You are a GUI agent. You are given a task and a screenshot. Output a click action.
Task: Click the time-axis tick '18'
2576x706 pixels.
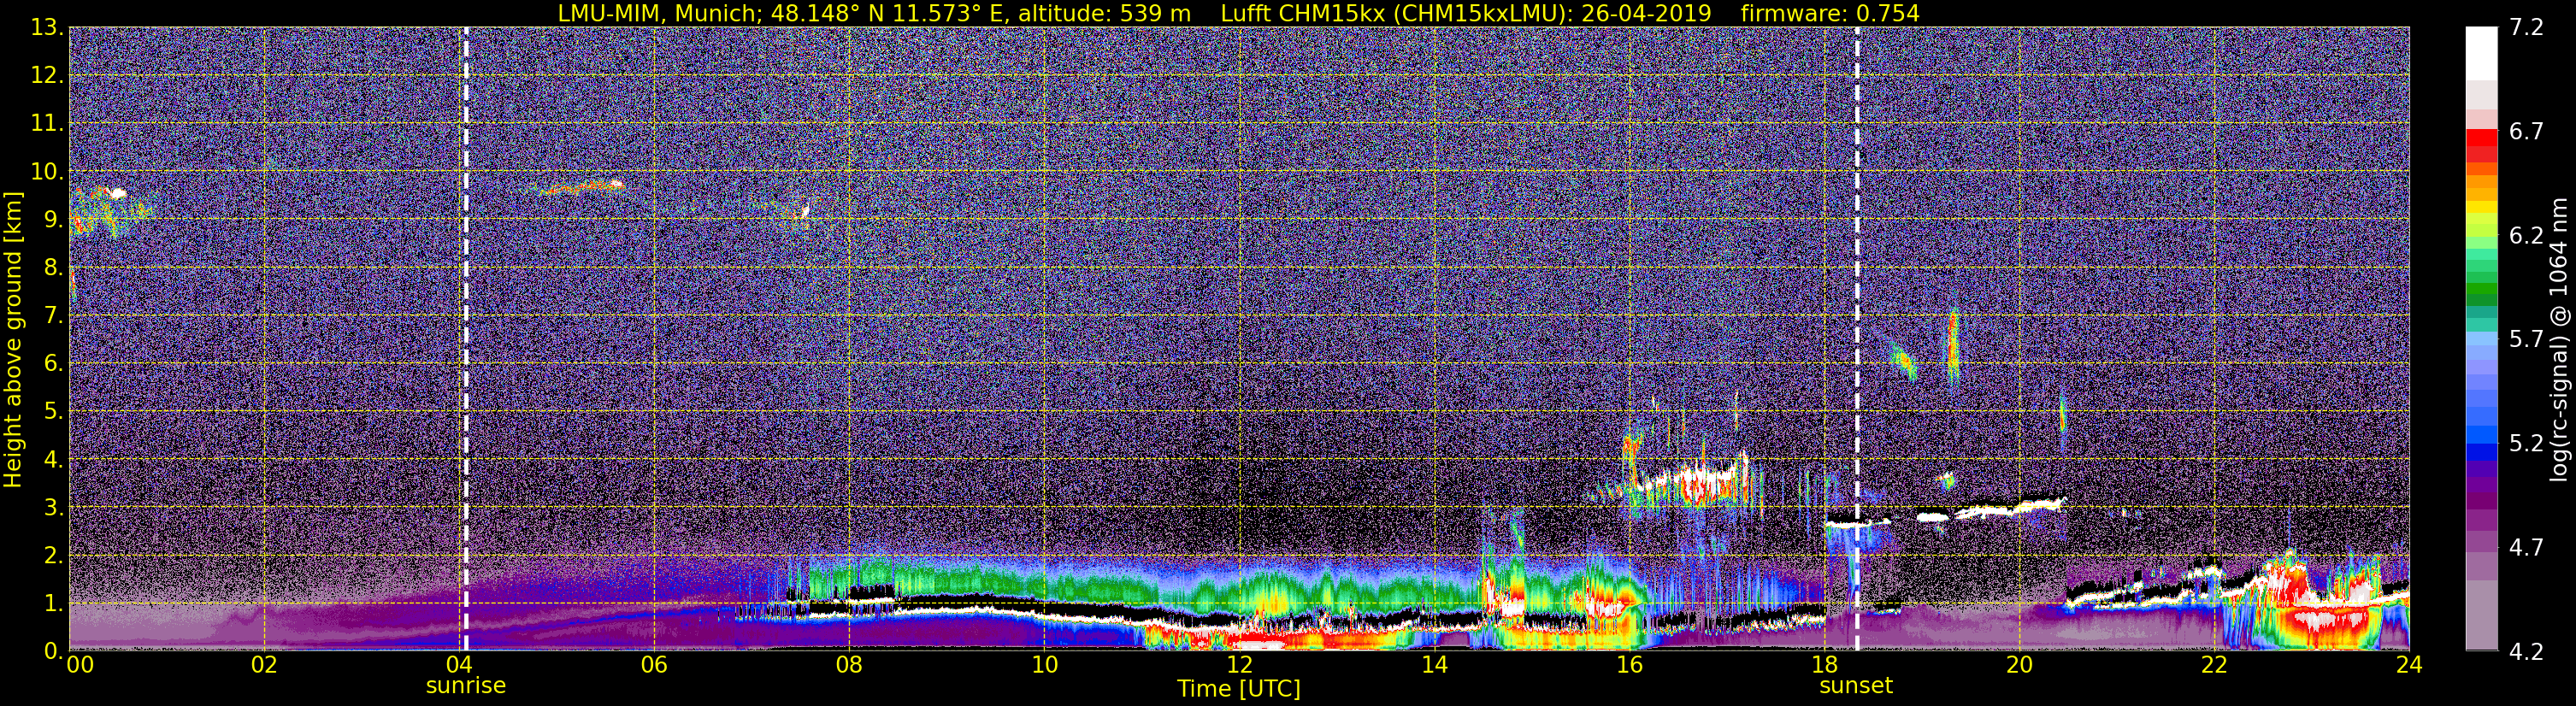1824,665
